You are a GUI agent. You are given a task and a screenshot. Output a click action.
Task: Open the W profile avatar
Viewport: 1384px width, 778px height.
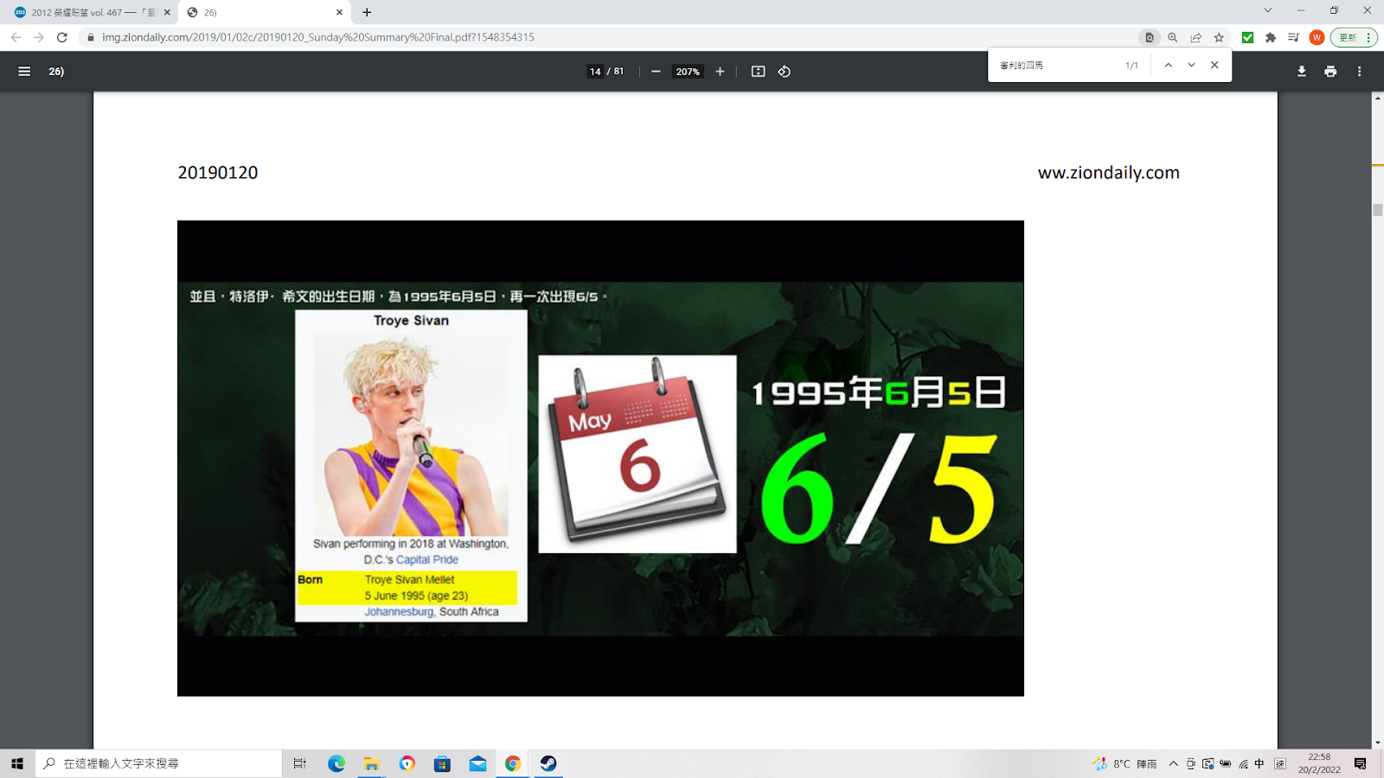tap(1317, 37)
